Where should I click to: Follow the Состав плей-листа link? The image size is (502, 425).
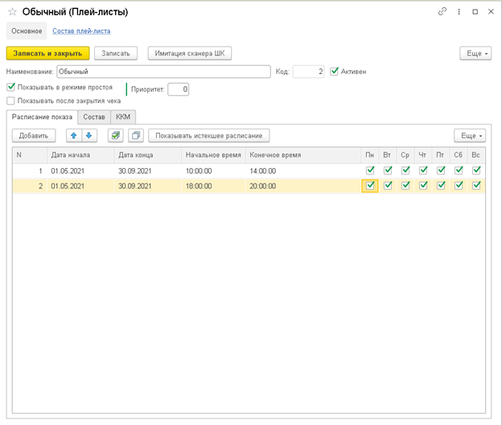pos(81,31)
